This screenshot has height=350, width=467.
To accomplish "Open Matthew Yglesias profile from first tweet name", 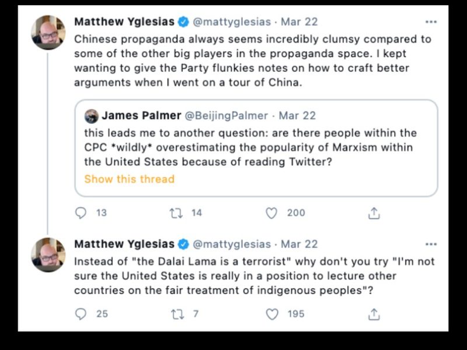I will pyautogui.click(x=124, y=22).
